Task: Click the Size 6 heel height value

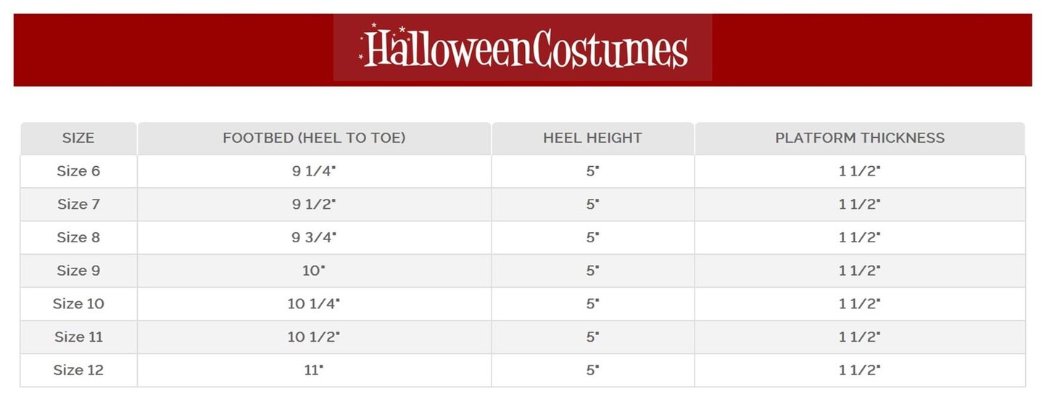Action: pos(592,171)
